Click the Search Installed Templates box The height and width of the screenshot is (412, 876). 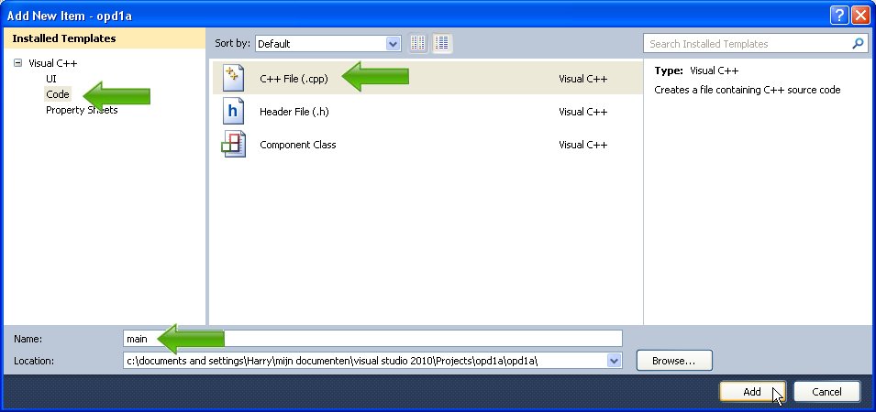point(748,43)
